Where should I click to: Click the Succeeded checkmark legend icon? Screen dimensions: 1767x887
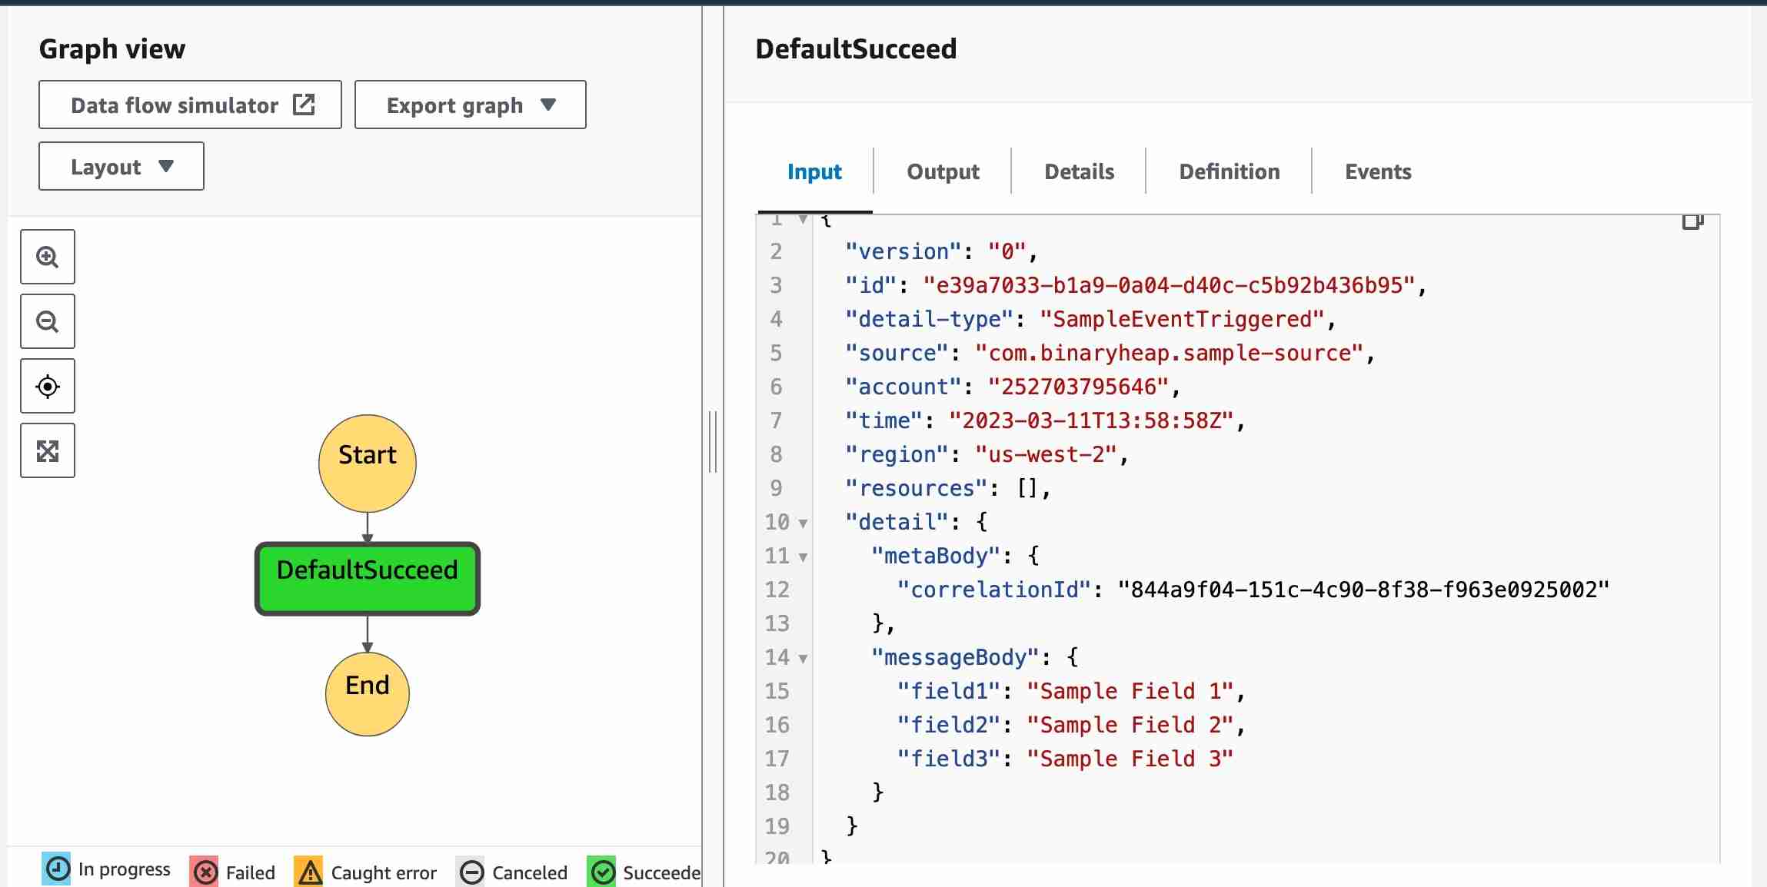click(x=602, y=872)
